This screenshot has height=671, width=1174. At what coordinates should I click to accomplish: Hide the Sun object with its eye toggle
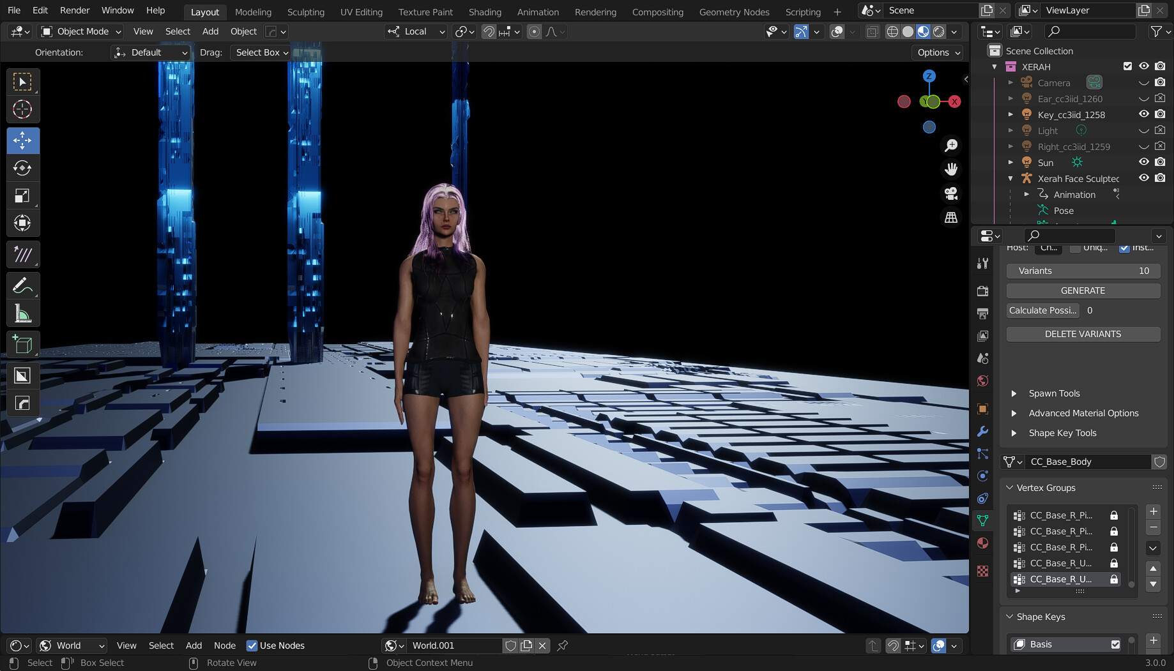pyautogui.click(x=1144, y=162)
